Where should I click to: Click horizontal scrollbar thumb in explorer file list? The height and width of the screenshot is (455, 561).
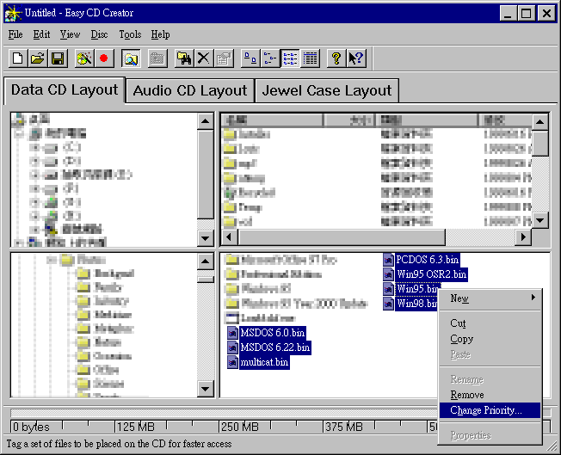(x=342, y=237)
